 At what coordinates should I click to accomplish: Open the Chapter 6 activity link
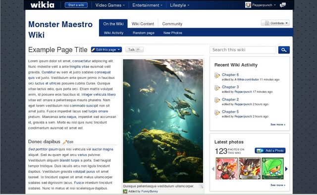pyautogui.click(x=230, y=75)
